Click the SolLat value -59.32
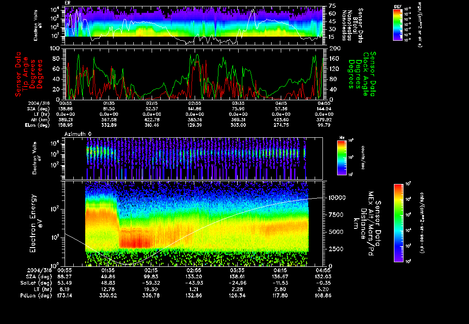Image resolution: width=469 pixels, height=324 pixels. point(150,283)
